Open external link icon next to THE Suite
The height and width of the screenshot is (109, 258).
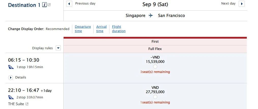[27, 104]
